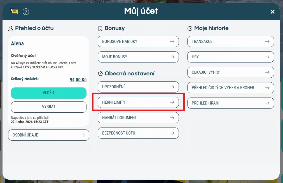Open Přehled čistých výher a proher

[230, 88]
